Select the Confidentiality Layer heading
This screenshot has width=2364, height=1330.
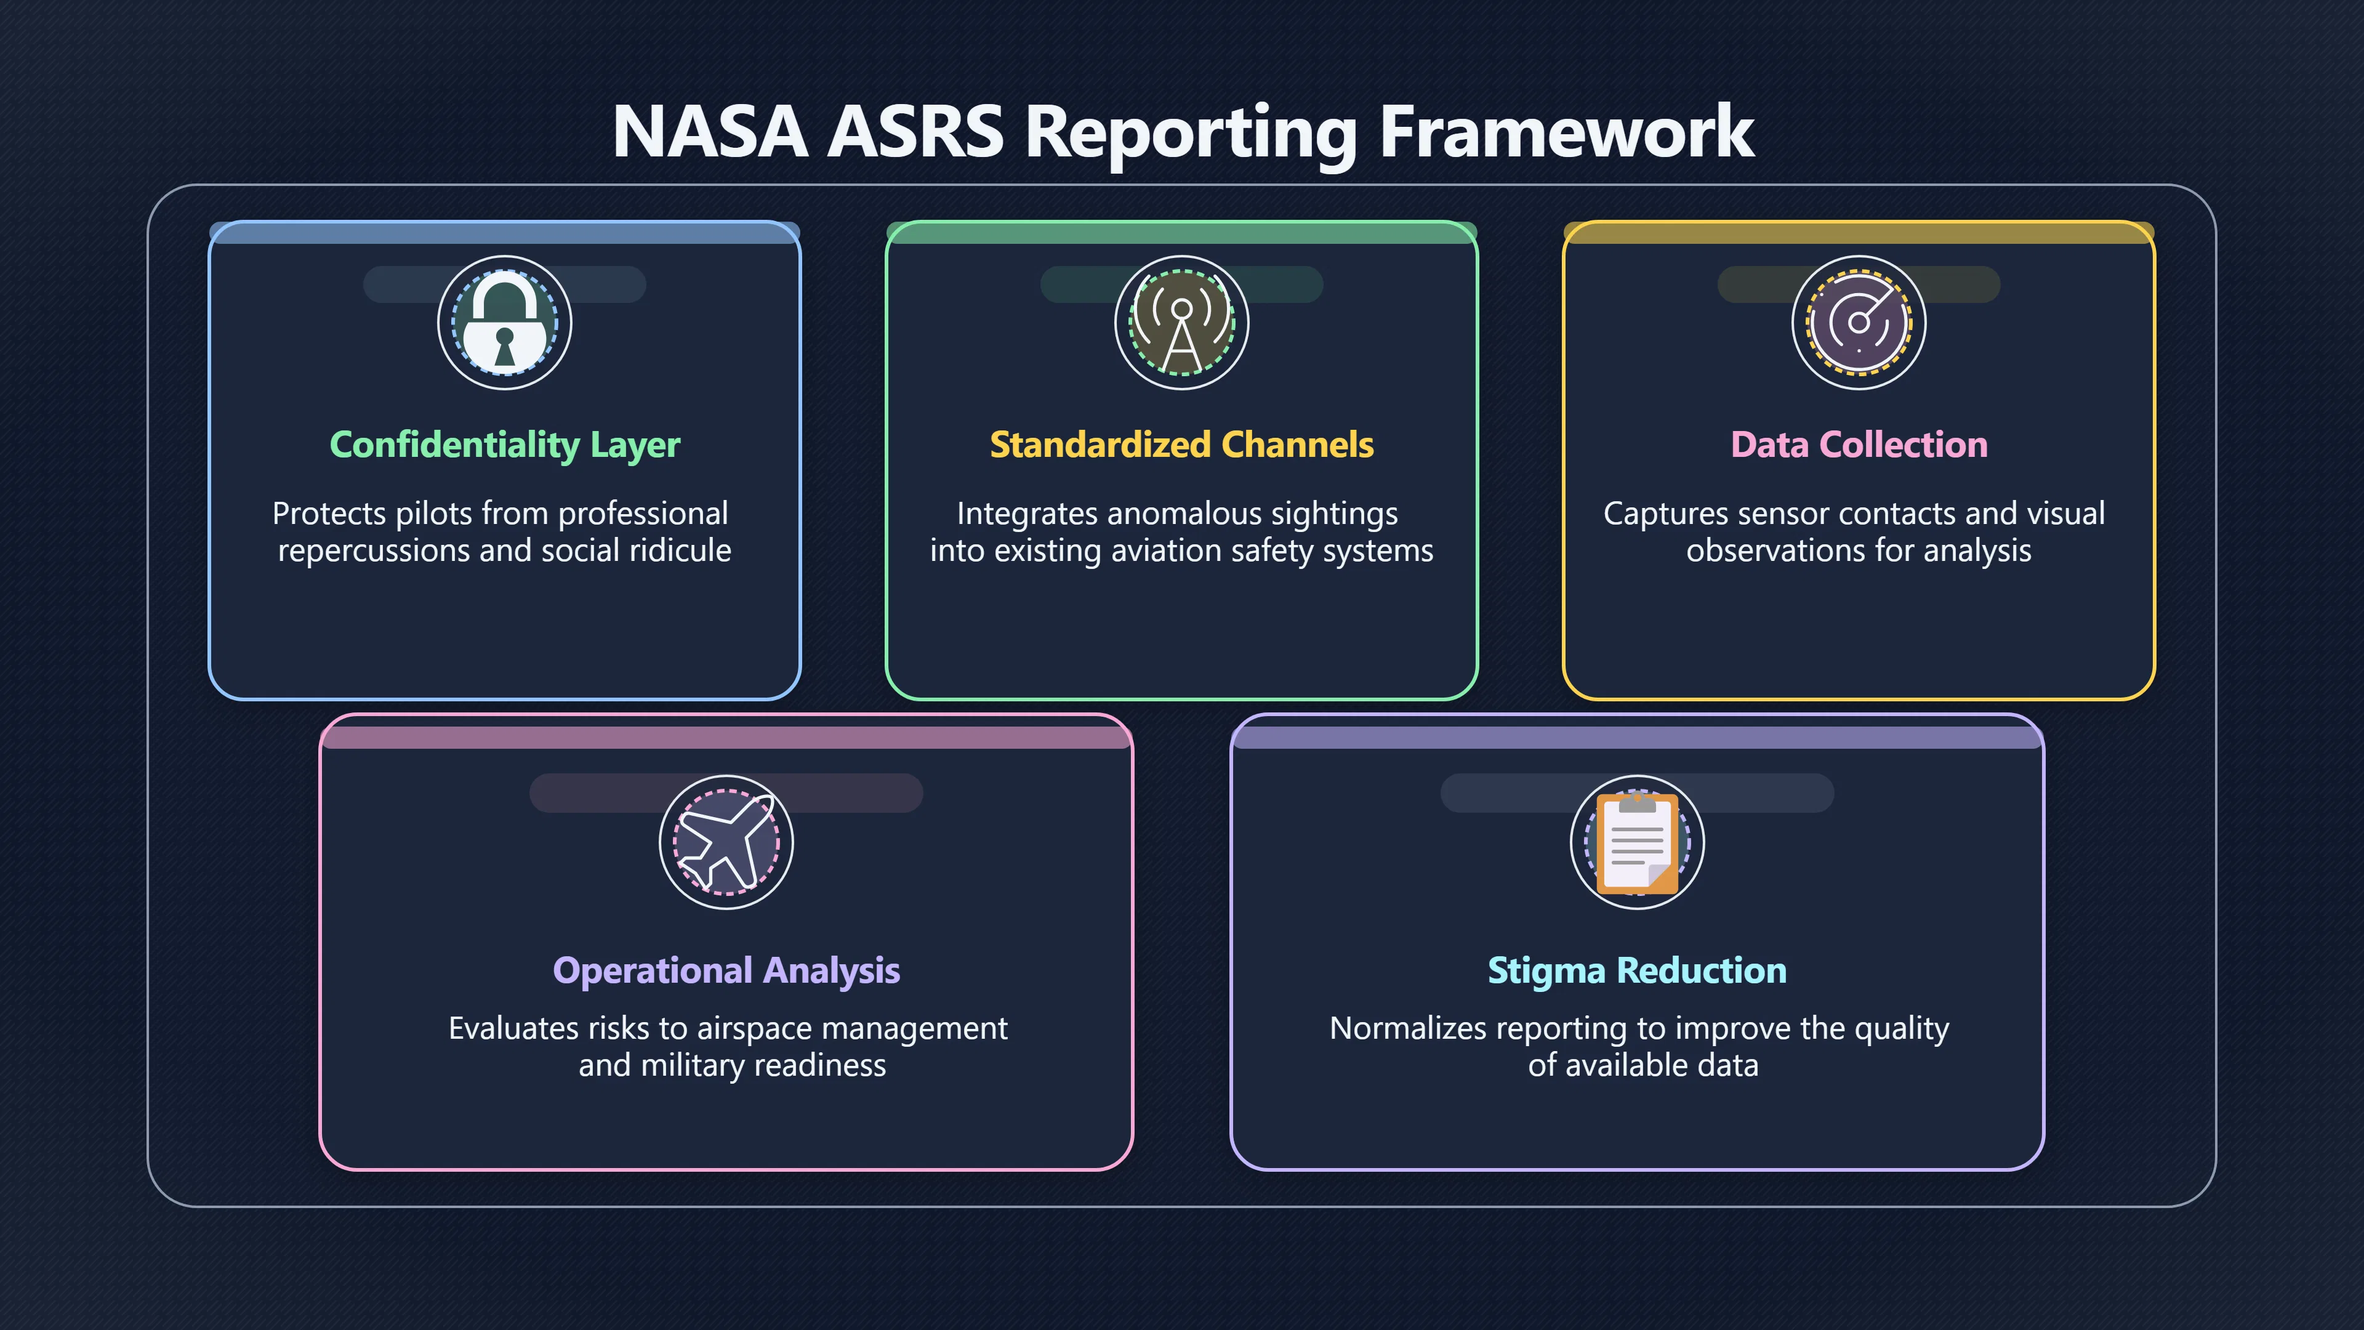pyautogui.click(x=505, y=445)
